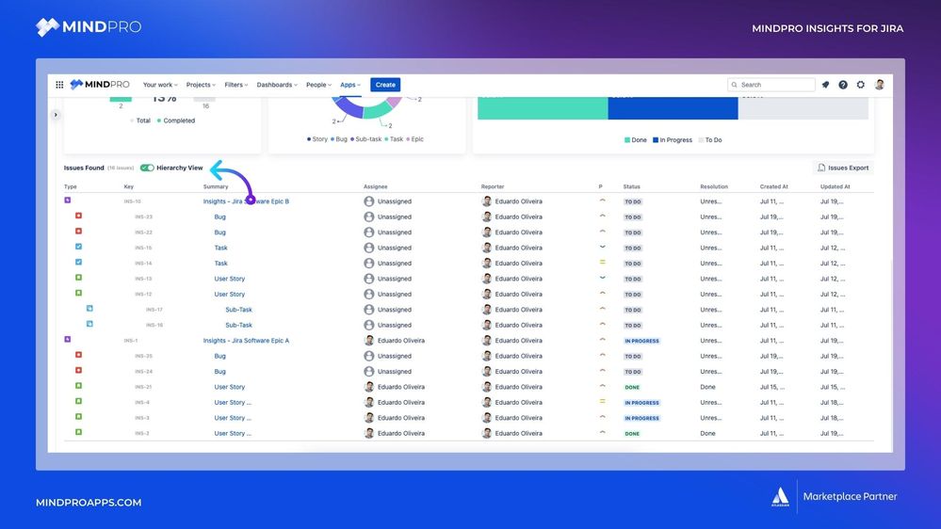Open the settings gear icon

click(x=861, y=85)
